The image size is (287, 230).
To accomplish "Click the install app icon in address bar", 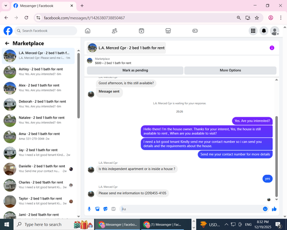I will point(248,18).
